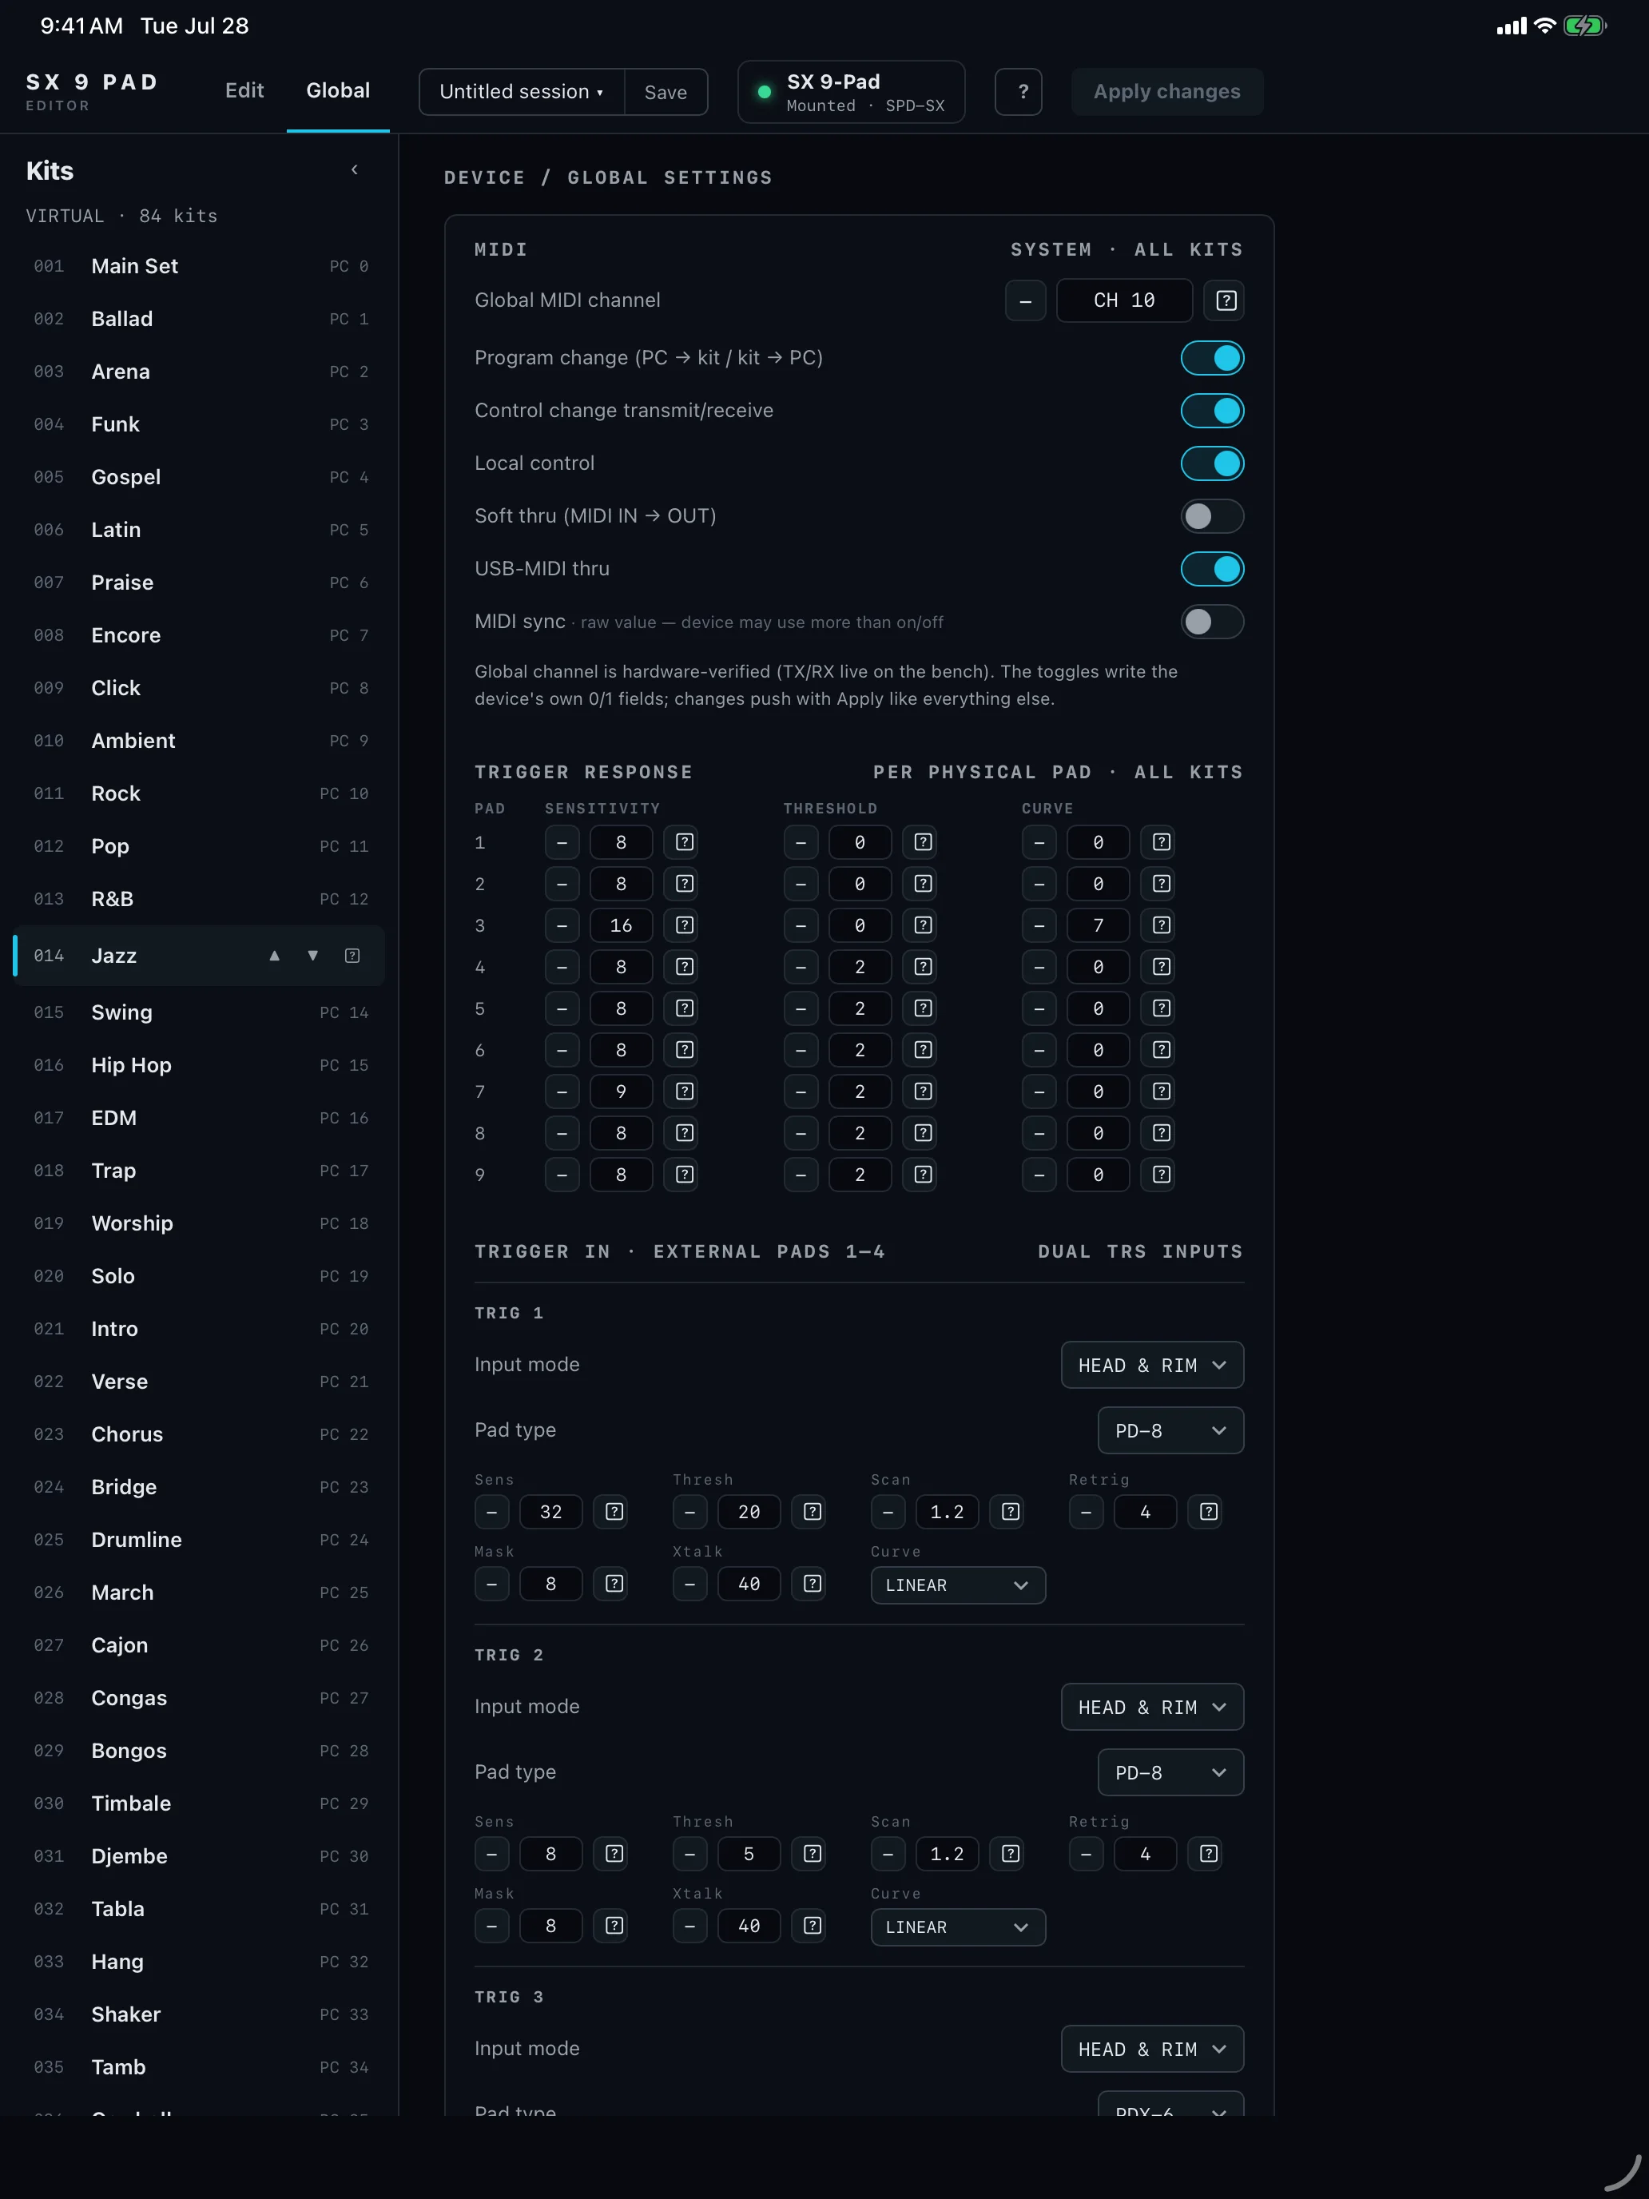Open TRIG 2 Curve LINEAR dropdown
Screen dimensions: 1649x2199
click(x=957, y=1927)
